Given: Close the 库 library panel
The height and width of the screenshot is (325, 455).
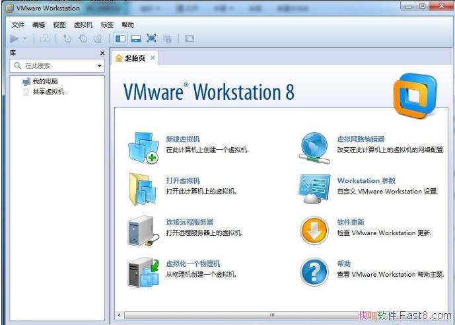Looking at the screenshot, I should click(102, 53).
